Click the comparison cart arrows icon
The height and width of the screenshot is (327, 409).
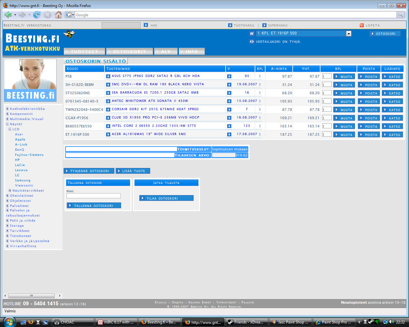tap(252, 42)
